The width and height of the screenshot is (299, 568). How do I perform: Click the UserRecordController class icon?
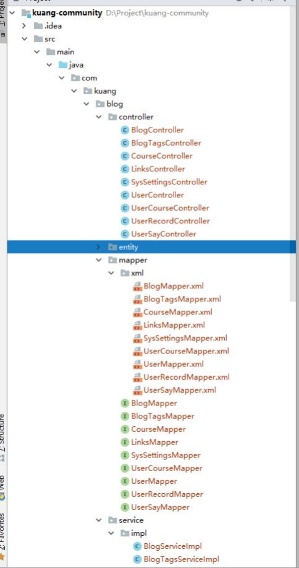(x=125, y=221)
